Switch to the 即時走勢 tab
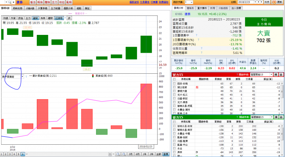 click(18, 8)
